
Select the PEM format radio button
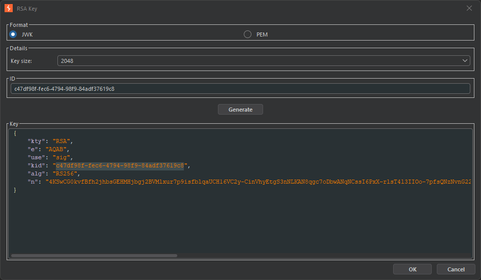(x=247, y=34)
